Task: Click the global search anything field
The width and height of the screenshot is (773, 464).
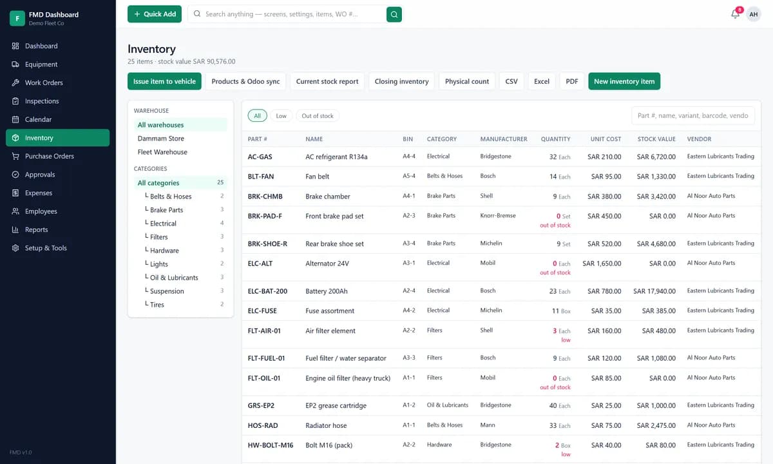Action: tap(287, 14)
